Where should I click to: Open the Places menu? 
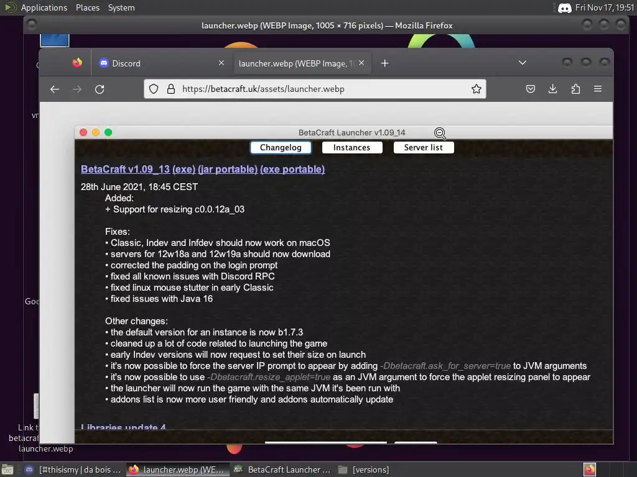pos(87,7)
